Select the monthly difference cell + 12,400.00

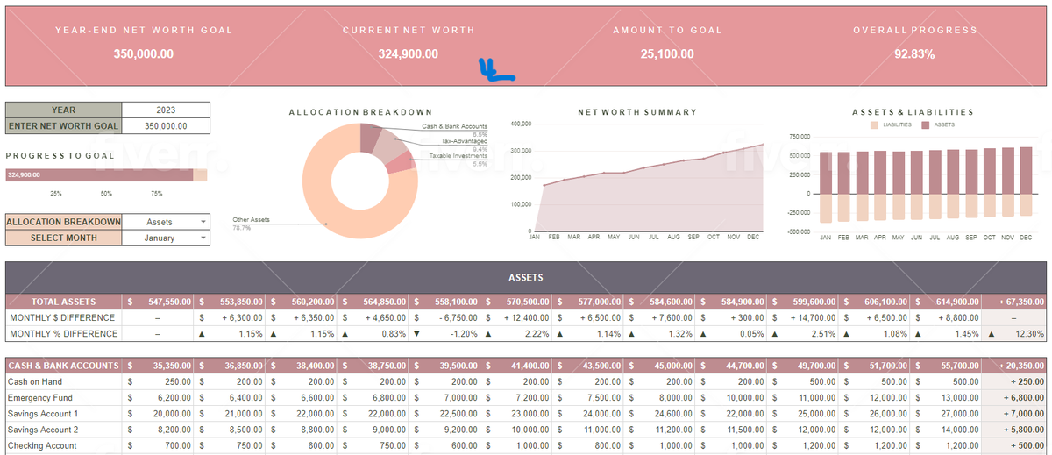[516, 317]
